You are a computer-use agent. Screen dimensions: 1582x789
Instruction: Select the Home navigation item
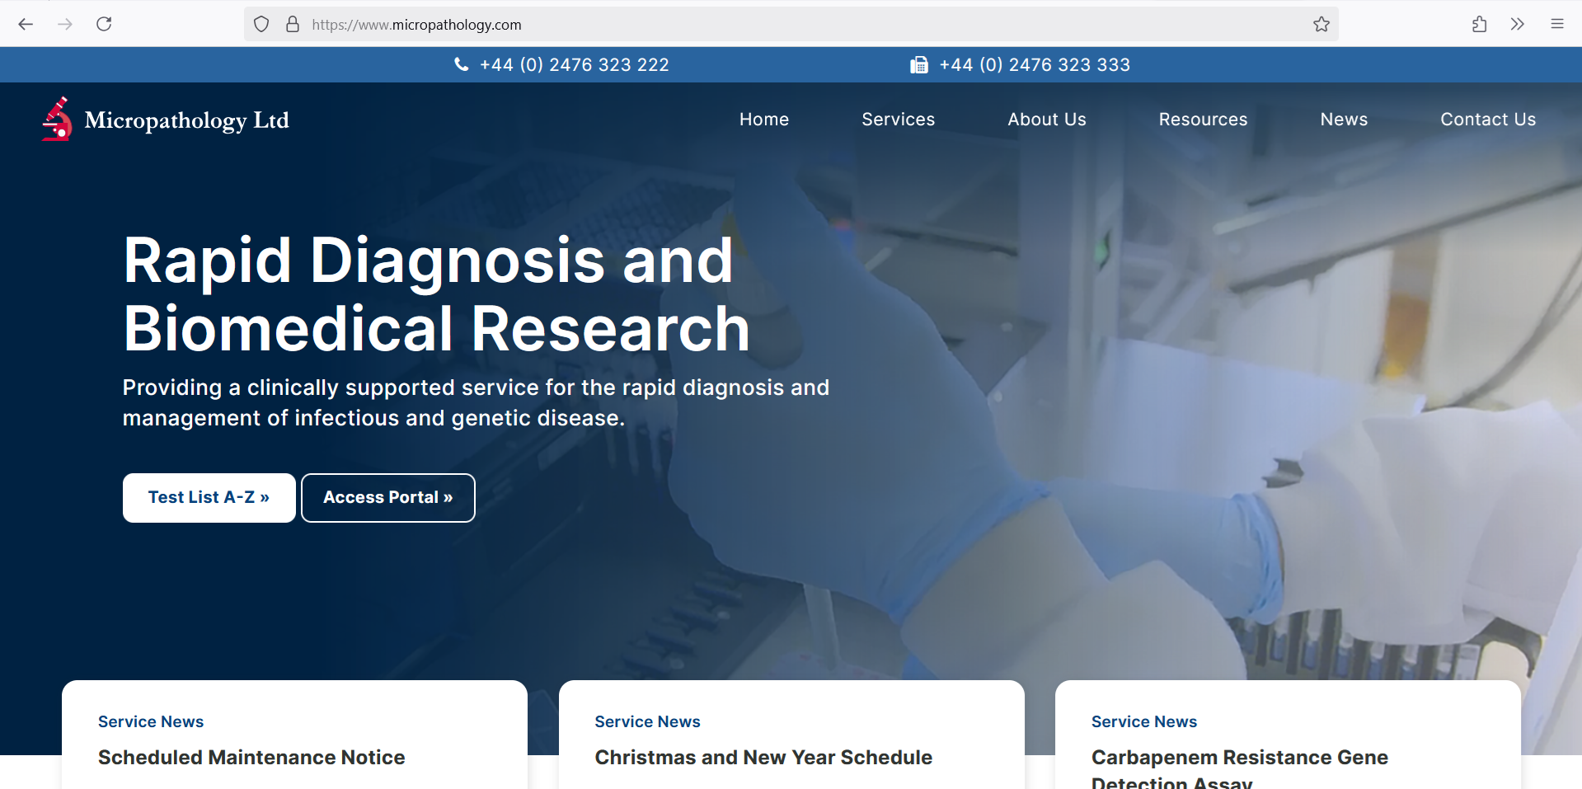click(x=763, y=119)
